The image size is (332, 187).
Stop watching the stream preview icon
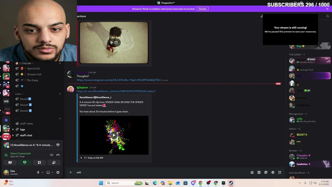click(58, 145)
